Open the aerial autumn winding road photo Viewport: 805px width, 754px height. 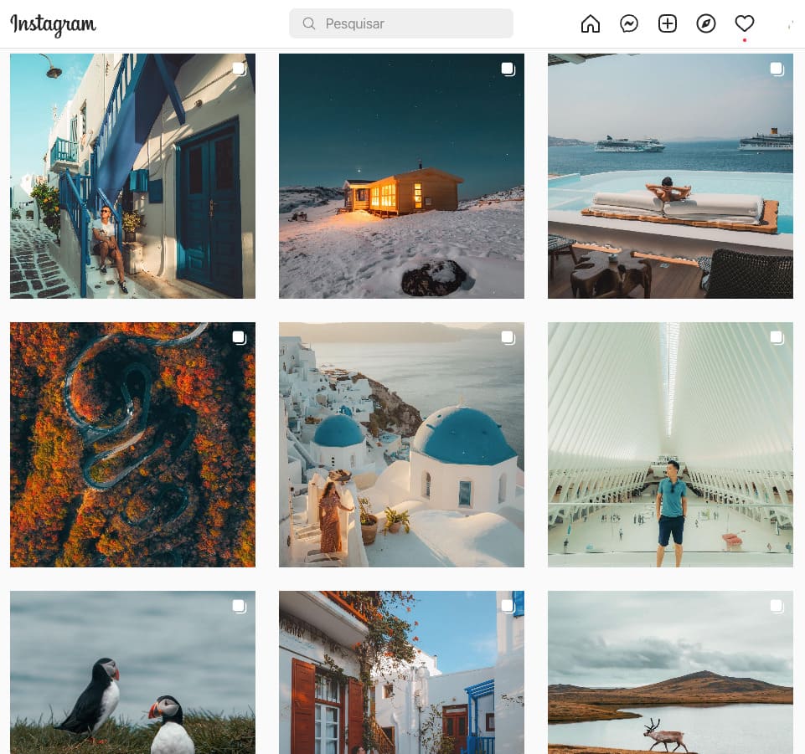pos(132,444)
